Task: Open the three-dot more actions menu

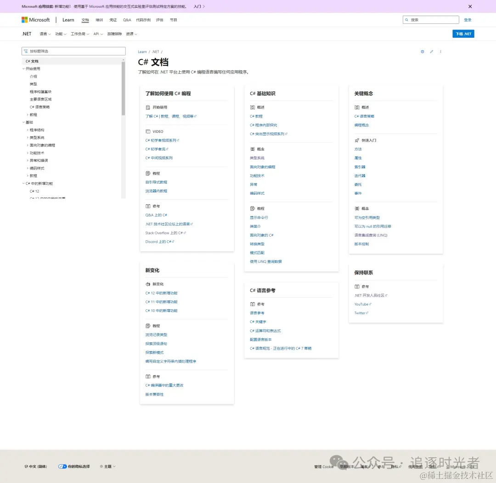Action: pyautogui.click(x=440, y=51)
